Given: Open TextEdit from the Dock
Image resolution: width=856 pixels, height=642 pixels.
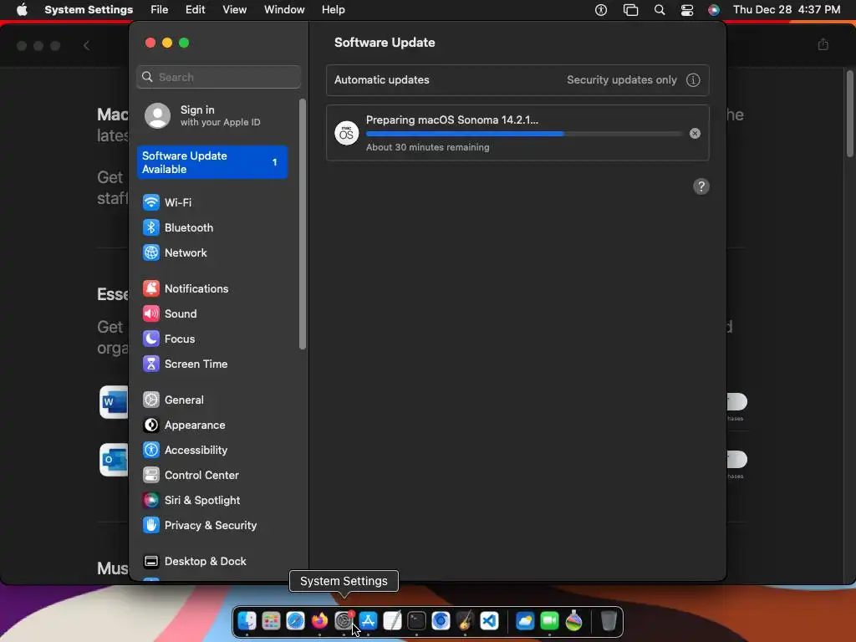Looking at the screenshot, I should [x=393, y=621].
